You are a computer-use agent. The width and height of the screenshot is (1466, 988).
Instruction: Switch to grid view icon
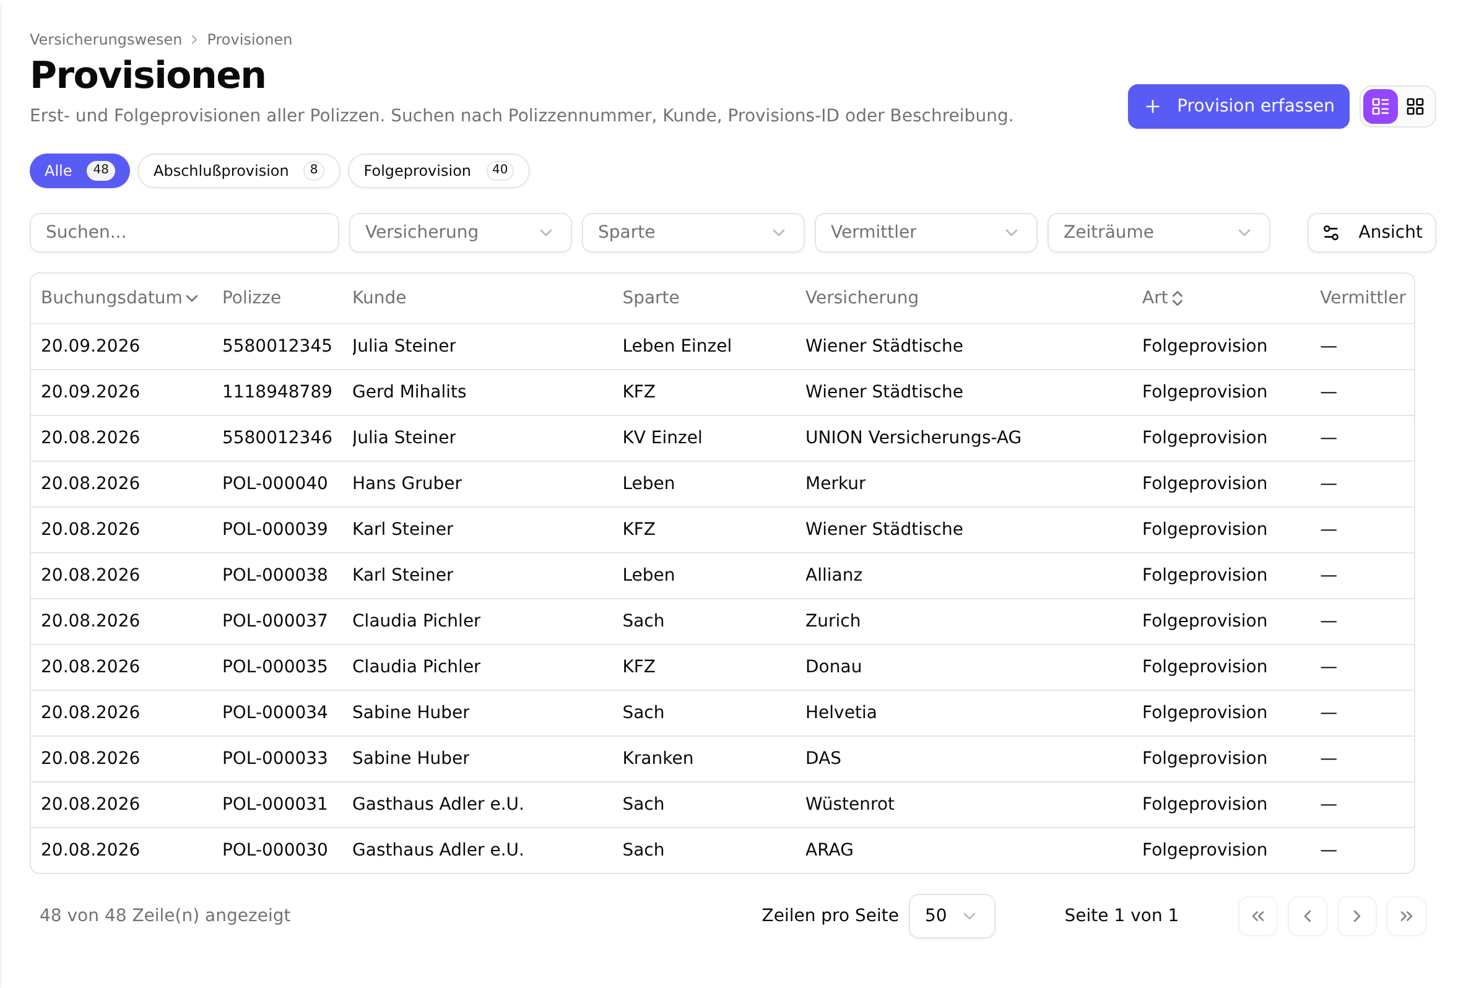pyautogui.click(x=1415, y=106)
